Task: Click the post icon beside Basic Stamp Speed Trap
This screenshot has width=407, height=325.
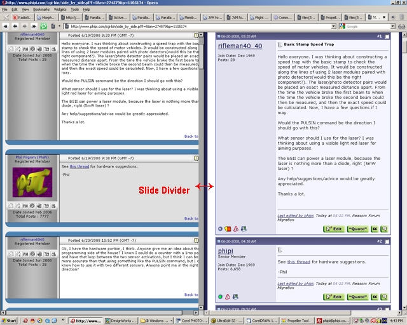Action: click(x=280, y=44)
